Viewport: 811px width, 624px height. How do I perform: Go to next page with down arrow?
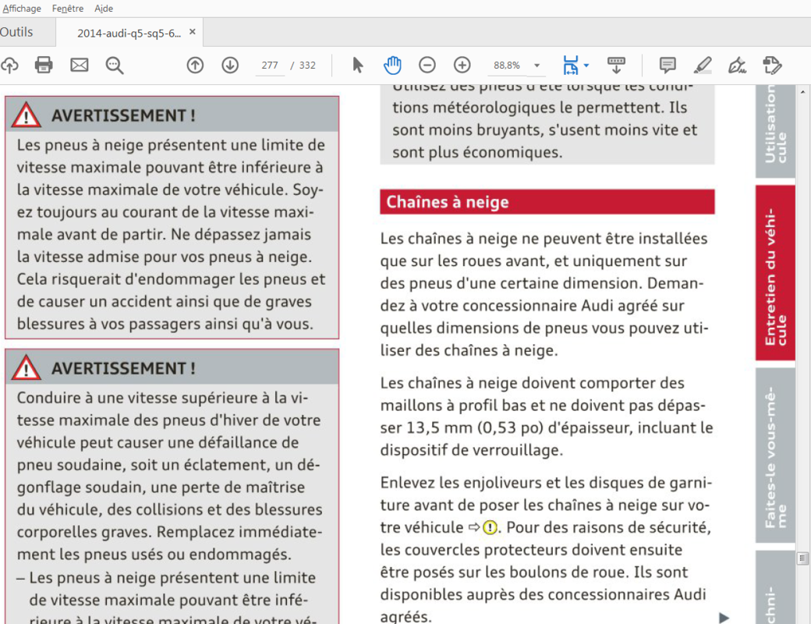click(230, 65)
